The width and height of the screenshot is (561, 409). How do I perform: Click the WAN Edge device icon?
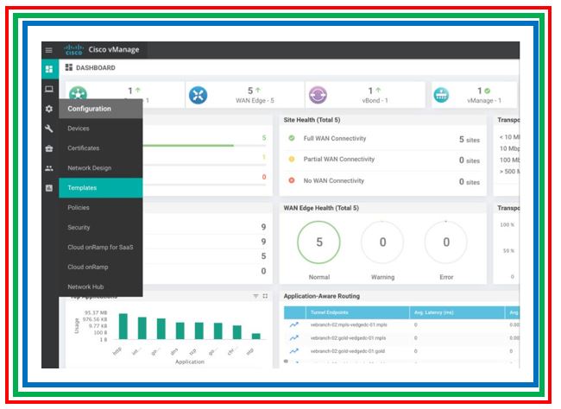(x=199, y=95)
